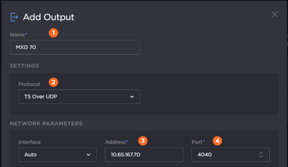Open the Protocol dropdown showing TS Over UDP
The image size is (288, 167).
79,96
